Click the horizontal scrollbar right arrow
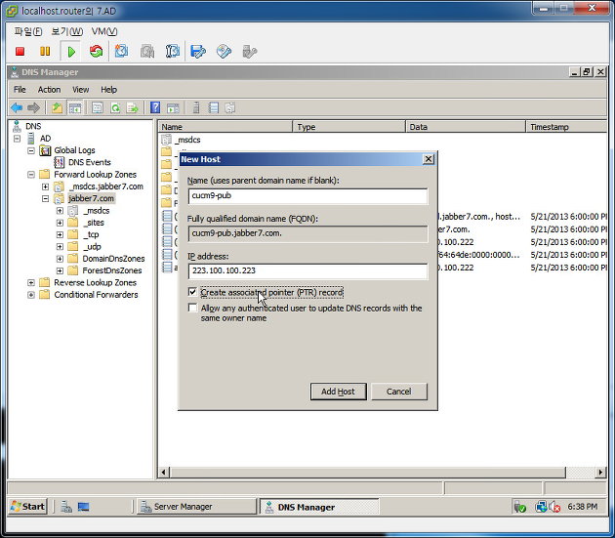Viewport: 615px width, 538px height. [600, 472]
